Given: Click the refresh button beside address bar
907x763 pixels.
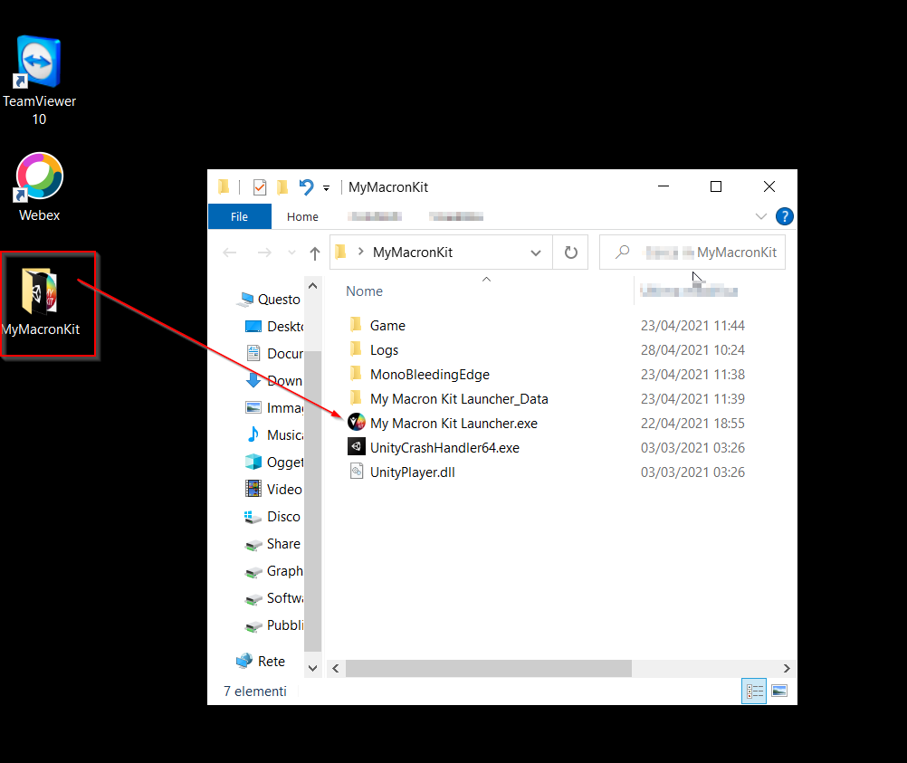Looking at the screenshot, I should coord(571,253).
